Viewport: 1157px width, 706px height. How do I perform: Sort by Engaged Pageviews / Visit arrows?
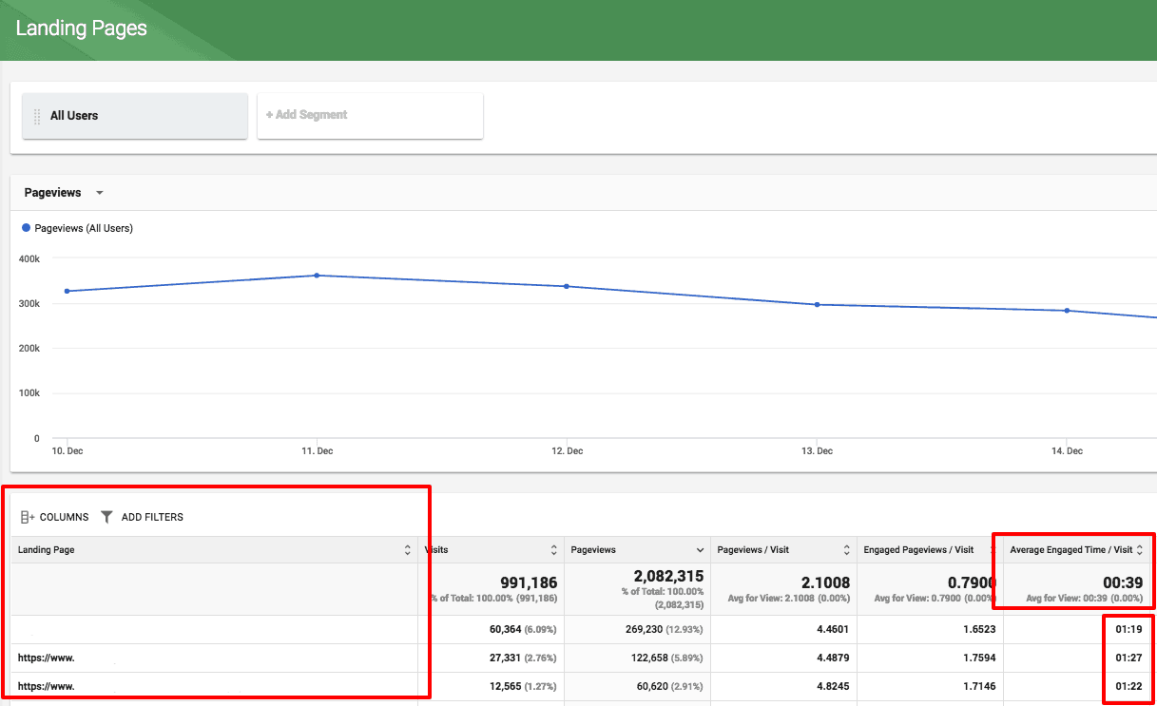[993, 550]
